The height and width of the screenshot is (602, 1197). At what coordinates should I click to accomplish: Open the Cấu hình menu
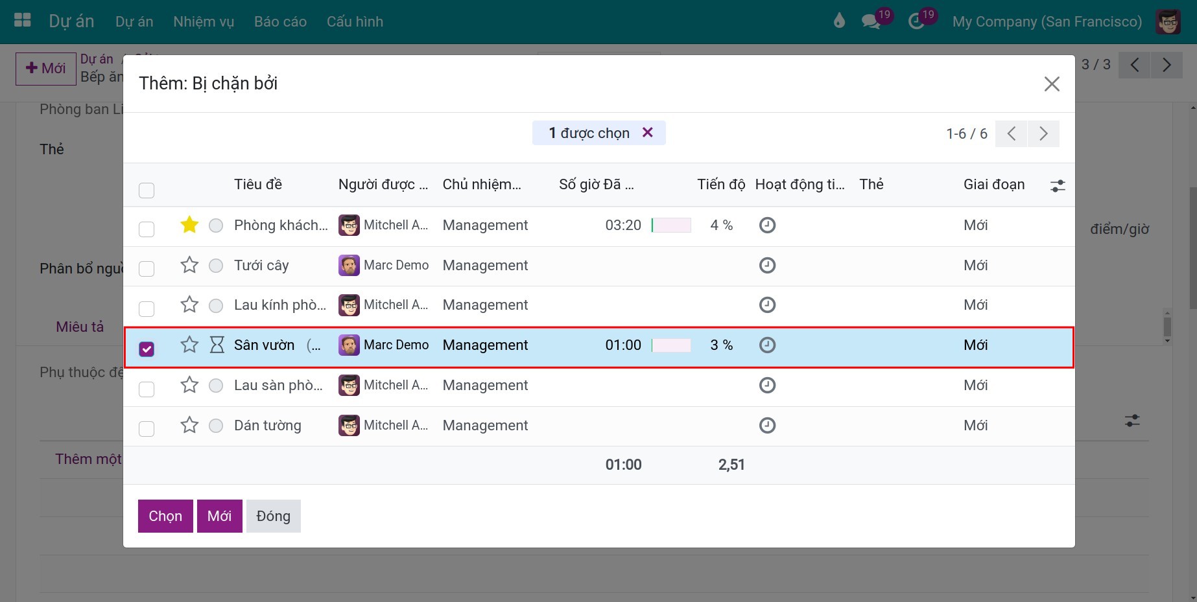pyautogui.click(x=355, y=21)
